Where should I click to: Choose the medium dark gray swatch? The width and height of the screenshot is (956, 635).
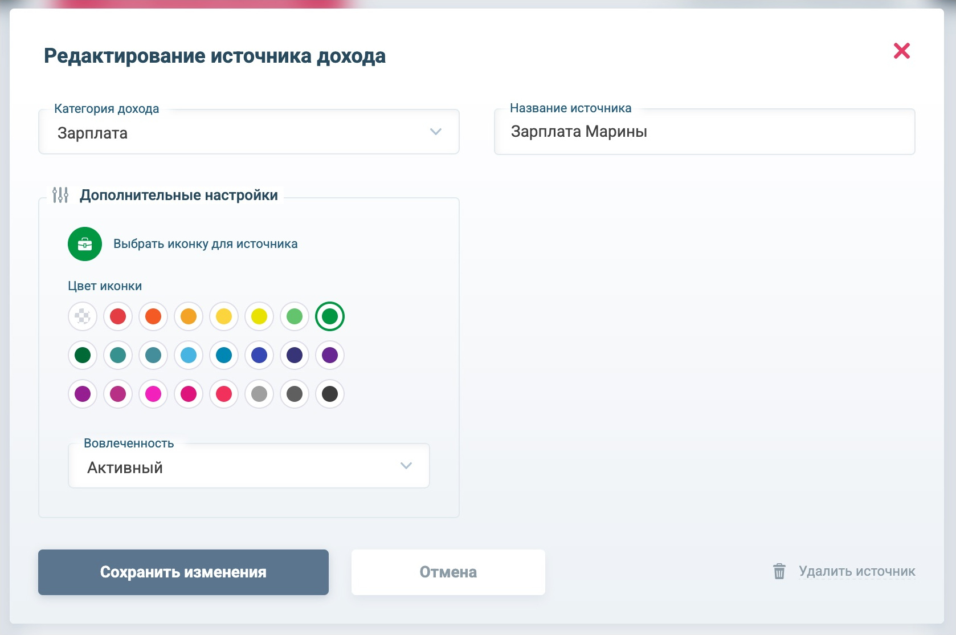click(295, 394)
